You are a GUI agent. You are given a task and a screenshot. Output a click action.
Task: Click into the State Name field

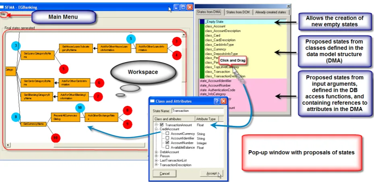tap(198, 111)
